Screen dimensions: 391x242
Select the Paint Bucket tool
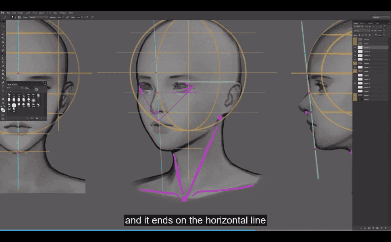[x=3, y=70]
